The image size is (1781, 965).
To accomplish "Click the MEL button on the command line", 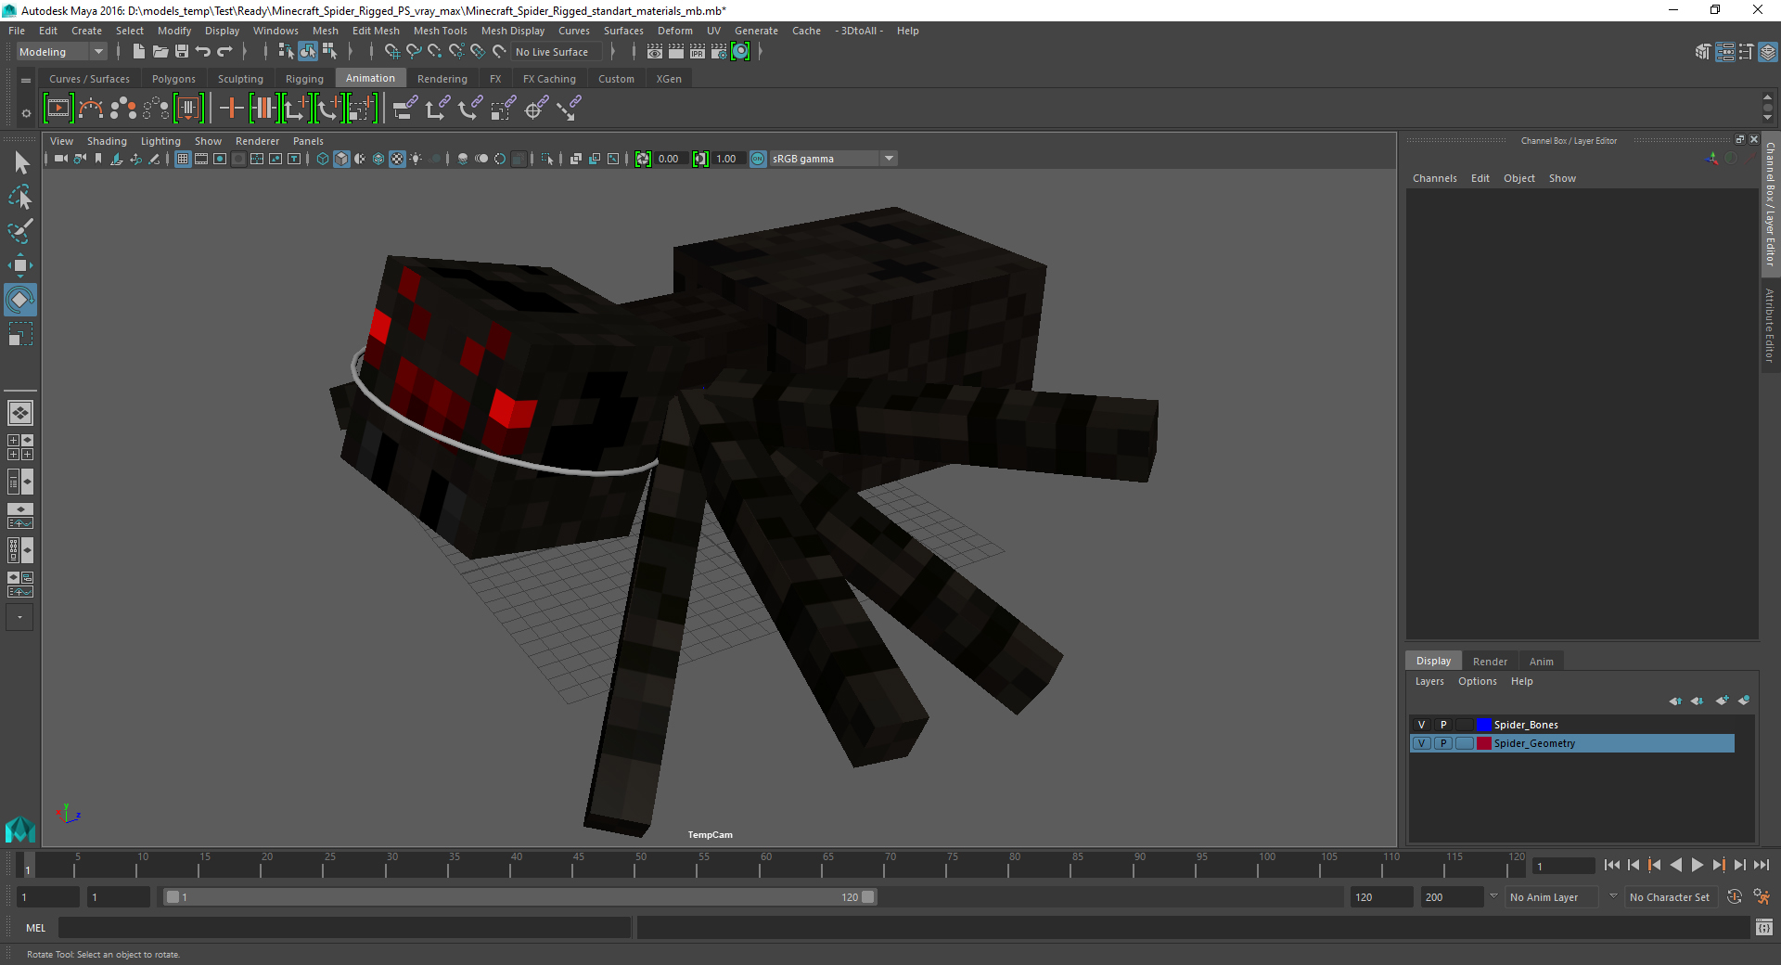I will coord(35,927).
